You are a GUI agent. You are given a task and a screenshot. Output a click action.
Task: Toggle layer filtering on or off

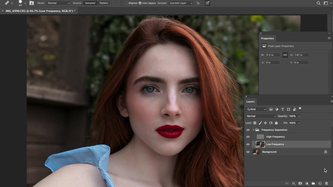tap(300, 109)
